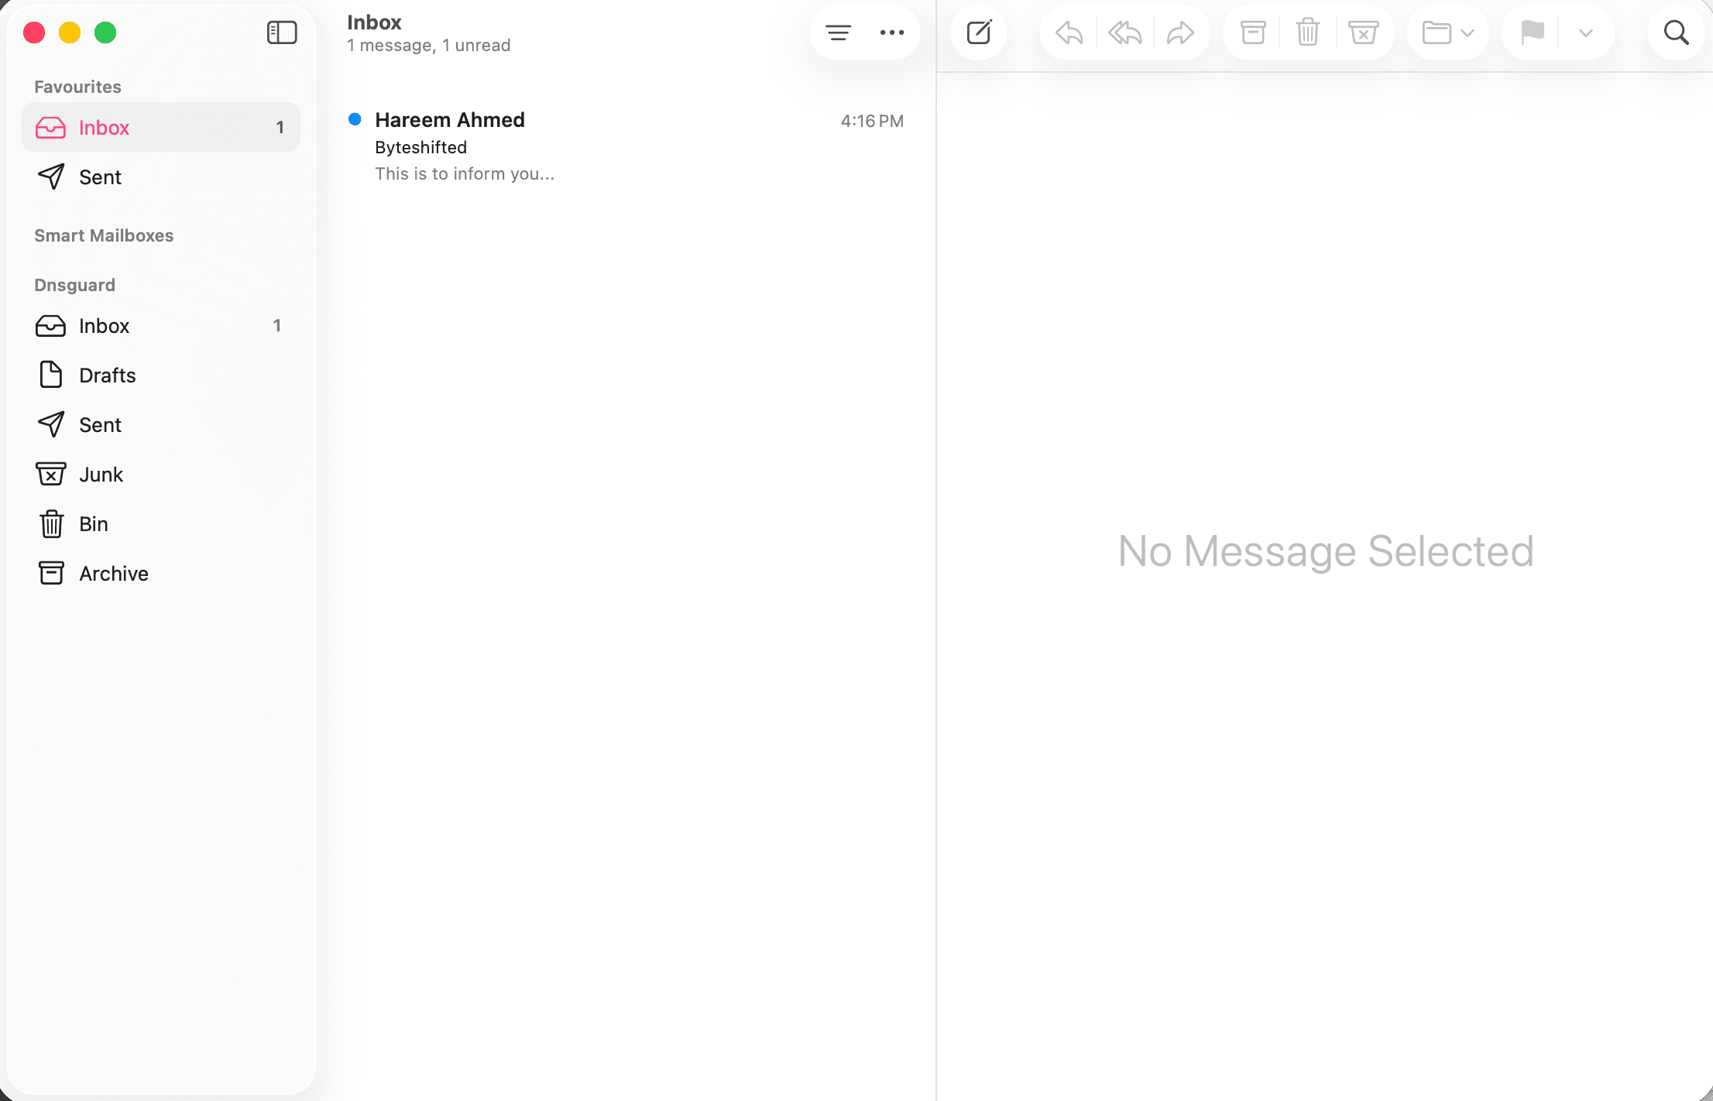Click the Forward arrow button
Viewport: 1713px width, 1101px height.
tap(1180, 33)
